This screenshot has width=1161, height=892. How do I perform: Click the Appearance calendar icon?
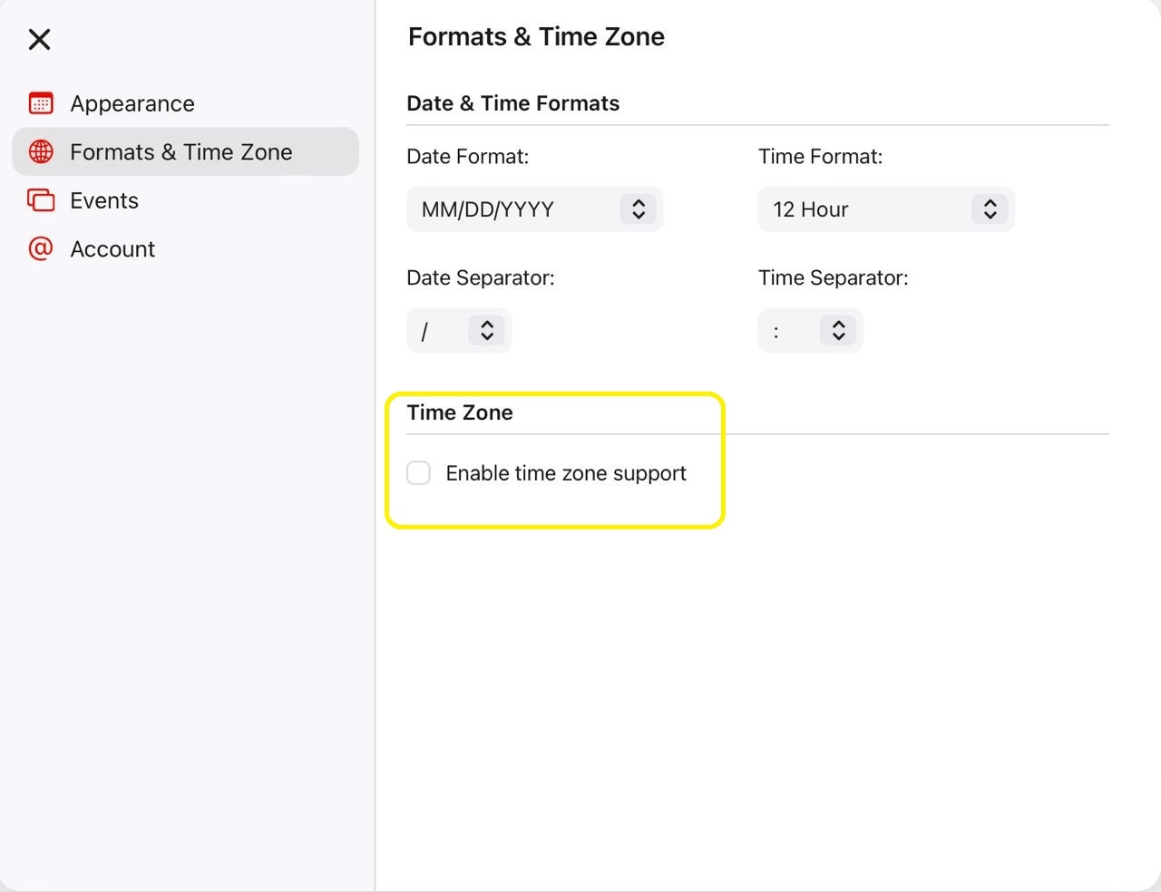41,103
